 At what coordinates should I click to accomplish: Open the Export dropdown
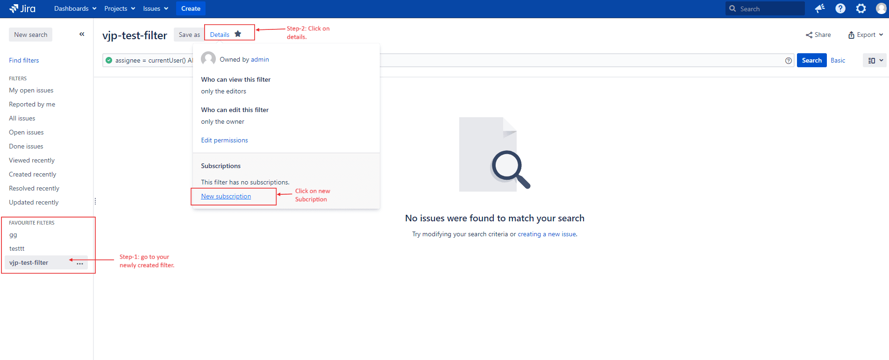866,35
